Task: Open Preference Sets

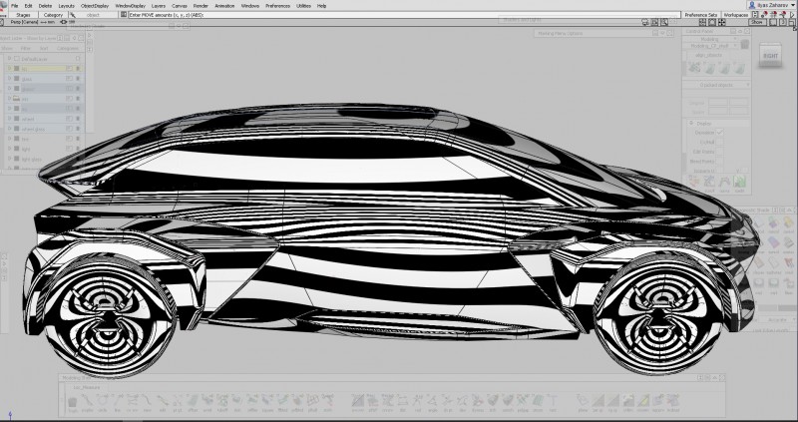Action: 701,15
